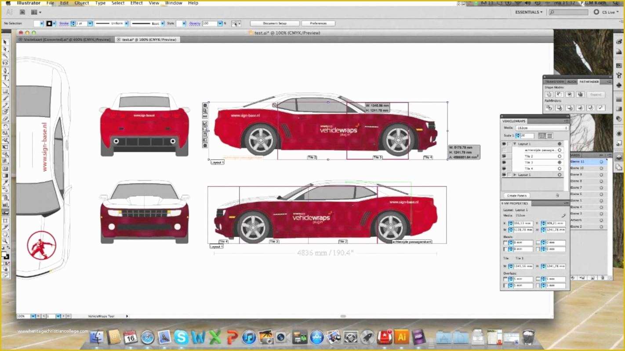Open the Finder icon in the Dock

point(97,337)
